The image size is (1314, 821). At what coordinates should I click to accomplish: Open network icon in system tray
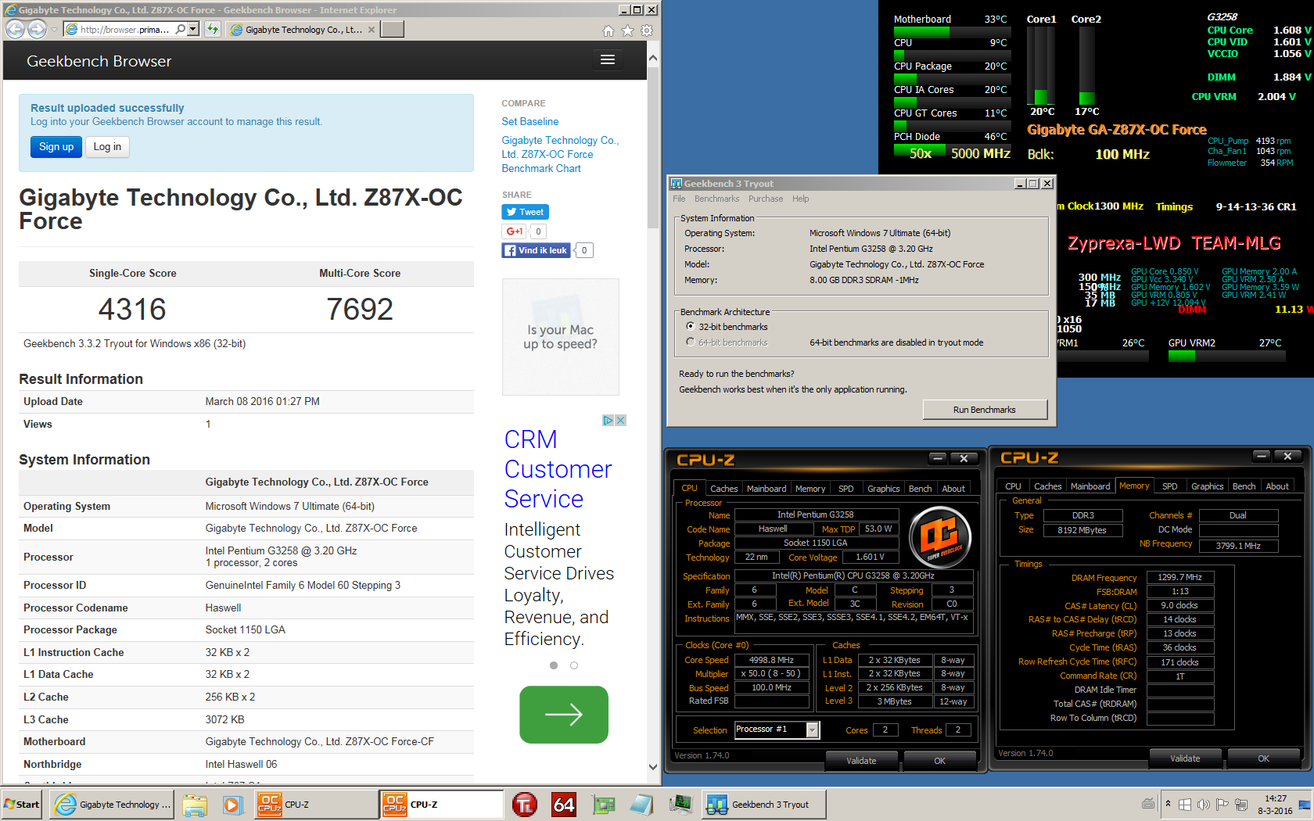click(x=1240, y=805)
